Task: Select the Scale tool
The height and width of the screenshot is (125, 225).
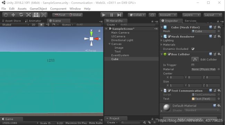Action: click(x=28, y=15)
